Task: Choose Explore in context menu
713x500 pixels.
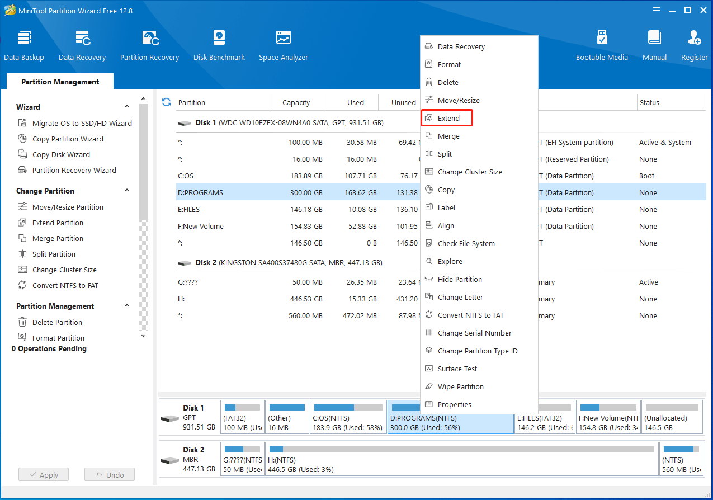Action: [479, 261]
